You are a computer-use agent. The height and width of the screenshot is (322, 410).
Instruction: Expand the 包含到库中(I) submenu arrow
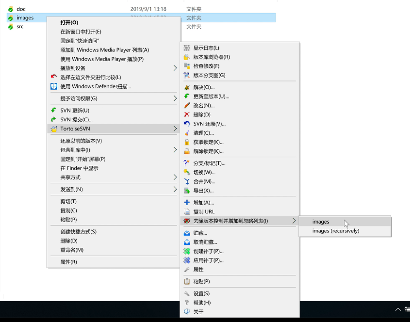pos(175,150)
